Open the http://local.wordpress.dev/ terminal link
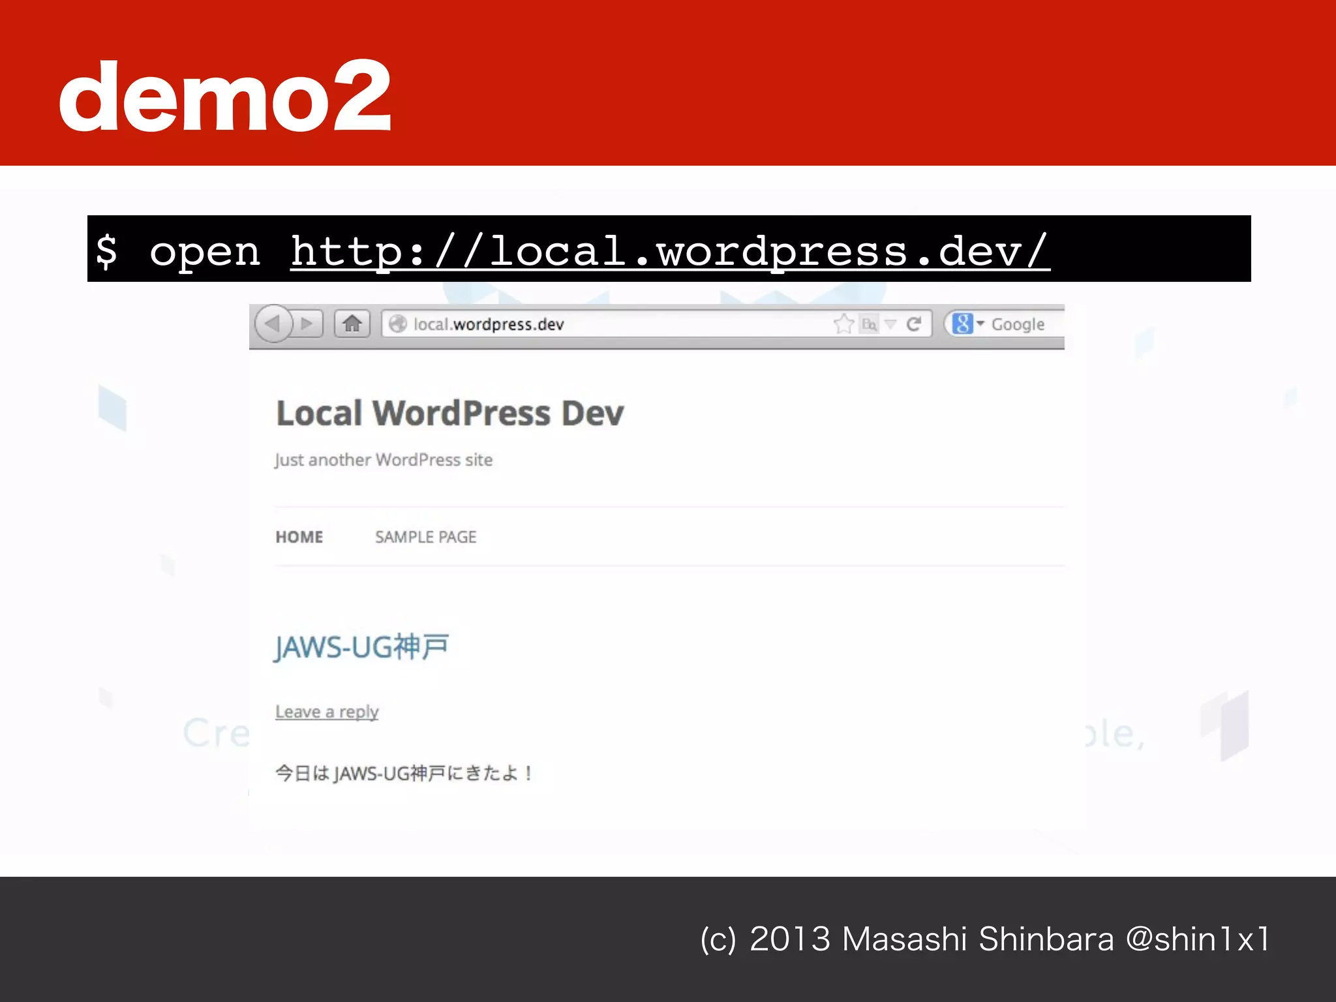This screenshot has height=1002, width=1336. pyautogui.click(x=670, y=251)
